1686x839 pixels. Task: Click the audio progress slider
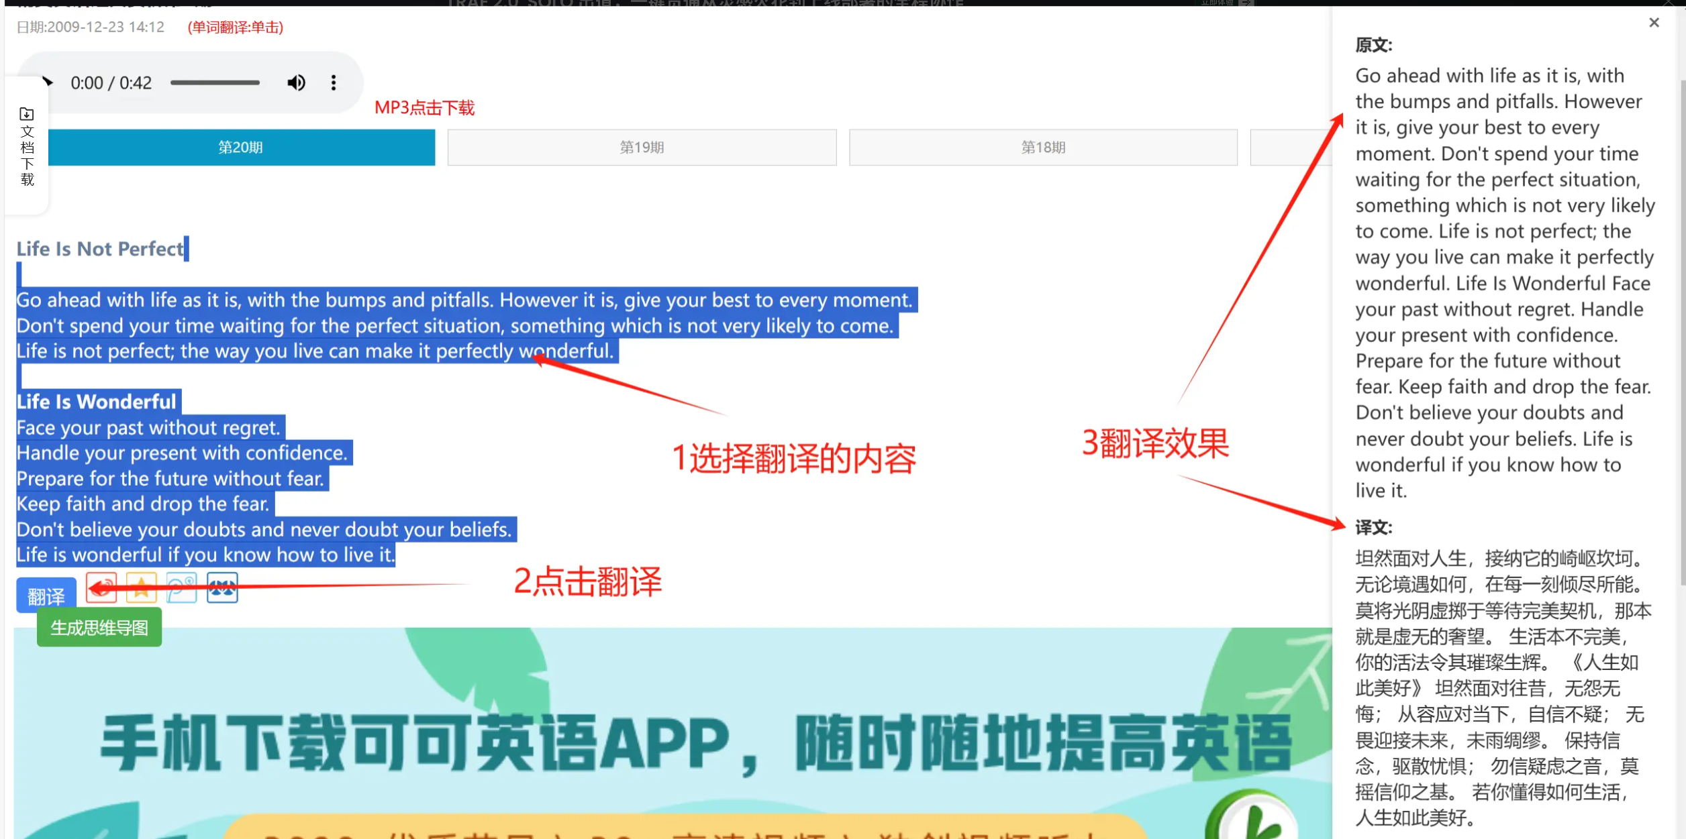(215, 82)
